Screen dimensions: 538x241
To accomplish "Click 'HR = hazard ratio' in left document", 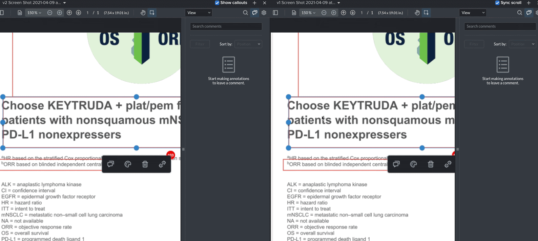I will coord(22,203).
